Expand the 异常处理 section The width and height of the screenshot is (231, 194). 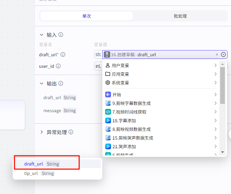click(x=41, y=132)
